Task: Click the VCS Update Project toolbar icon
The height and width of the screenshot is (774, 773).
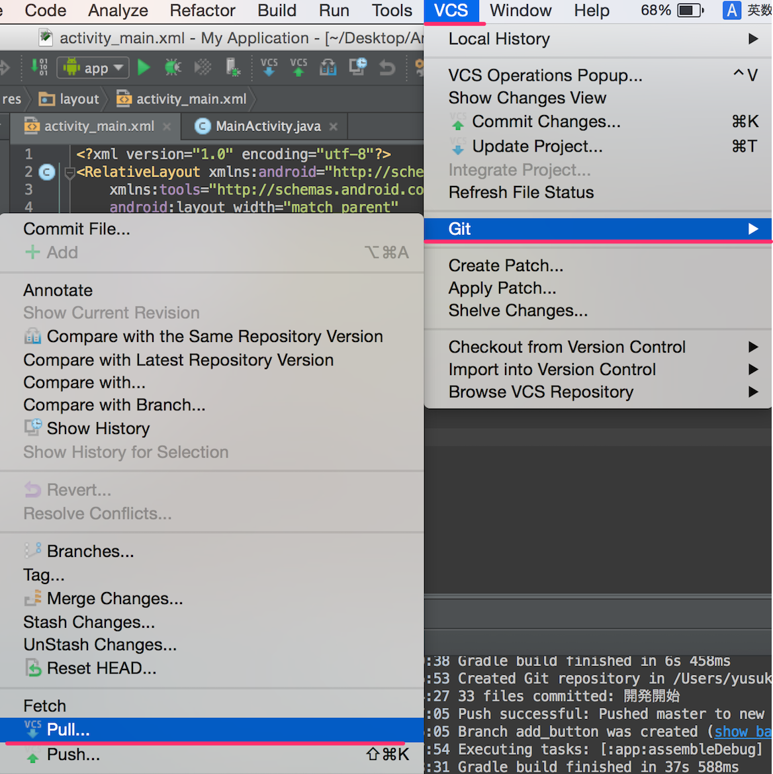Action: [269, 67]
